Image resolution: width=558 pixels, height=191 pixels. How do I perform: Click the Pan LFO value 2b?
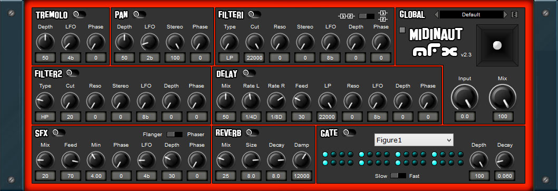pos(149,58)
